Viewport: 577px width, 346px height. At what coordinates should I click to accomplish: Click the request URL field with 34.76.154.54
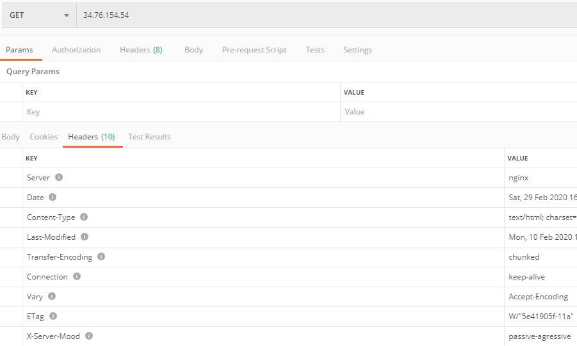tap(320, 15)
